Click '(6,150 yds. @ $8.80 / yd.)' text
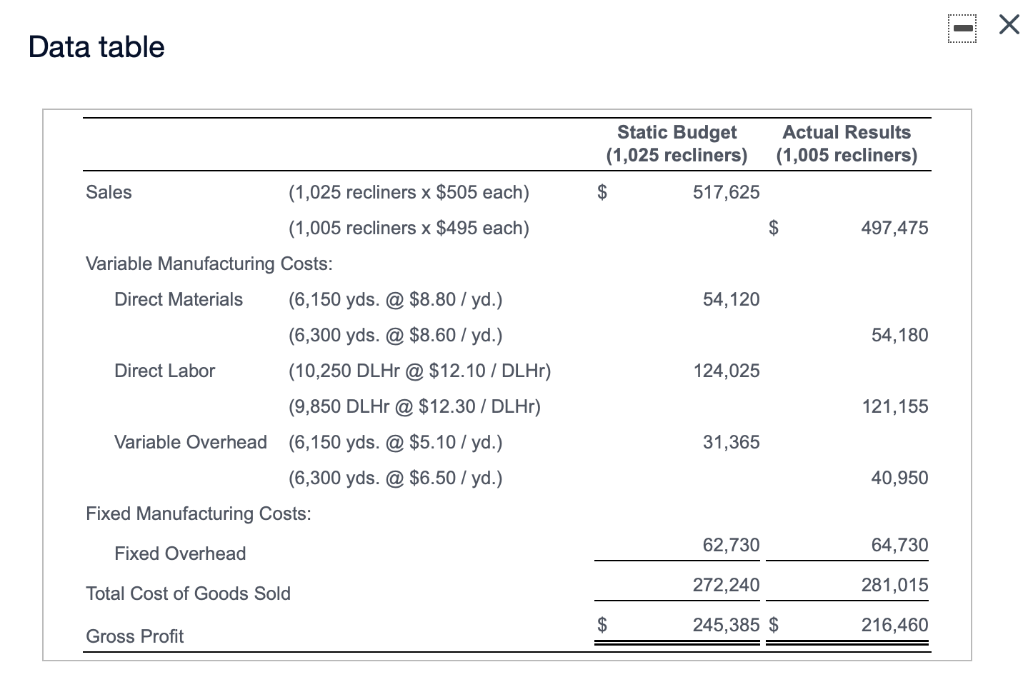This screenshot has height=697, width=1033. (x=396, y=299)
